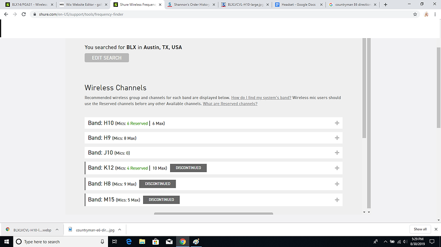Open Microsoft Store from taskbar

156,242
